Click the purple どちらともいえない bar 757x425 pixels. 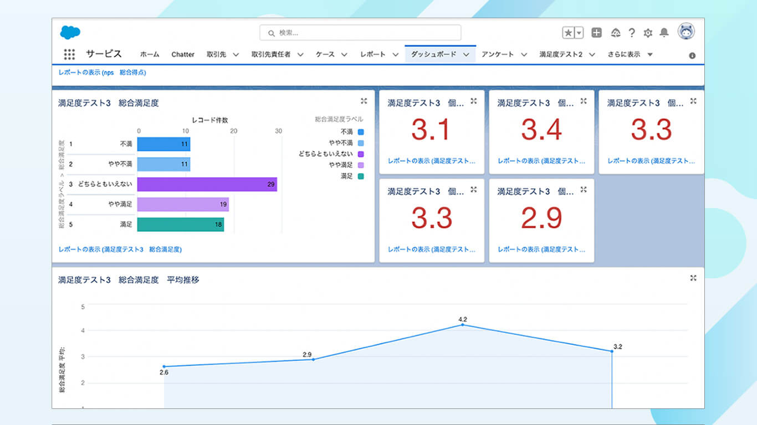207,184
